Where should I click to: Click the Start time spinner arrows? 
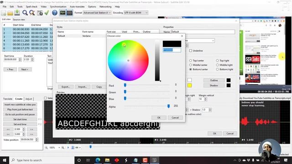click(x=20, y=60)
